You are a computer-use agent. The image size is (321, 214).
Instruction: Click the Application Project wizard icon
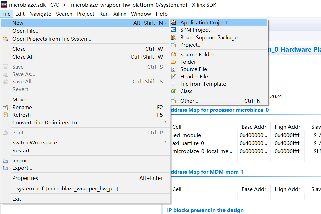coord(173,23)
